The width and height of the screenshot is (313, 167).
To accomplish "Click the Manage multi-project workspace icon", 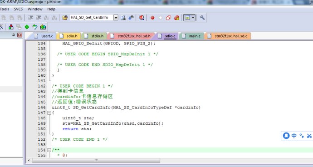I will tap(19, 27).
